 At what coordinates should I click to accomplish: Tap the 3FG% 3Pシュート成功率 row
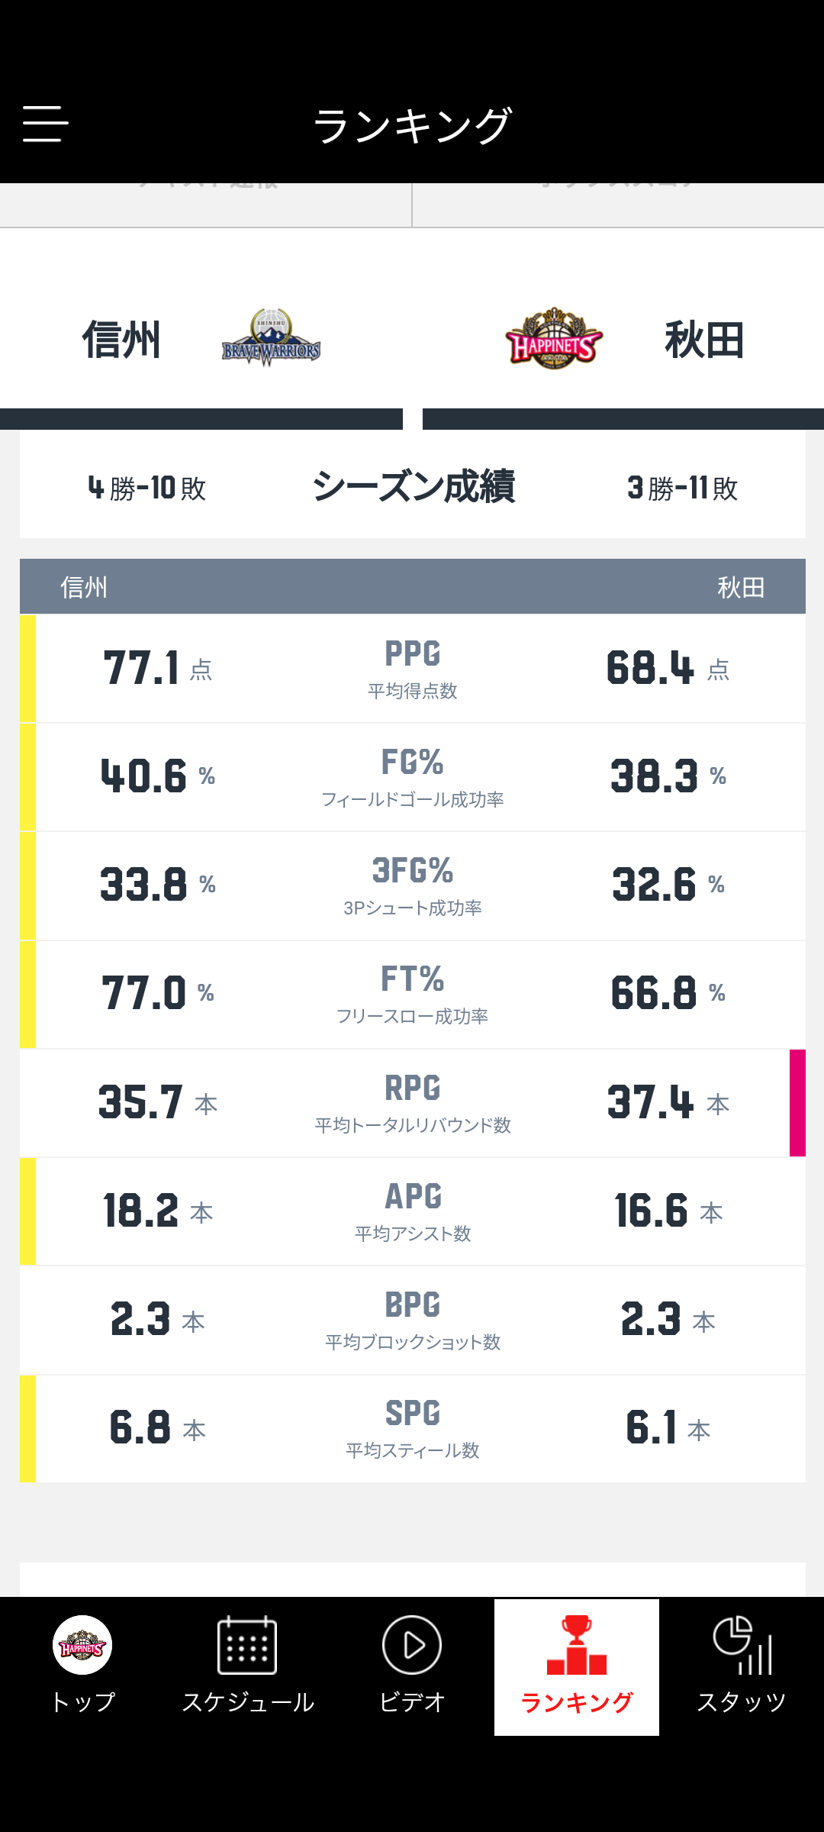pos(413,885)
